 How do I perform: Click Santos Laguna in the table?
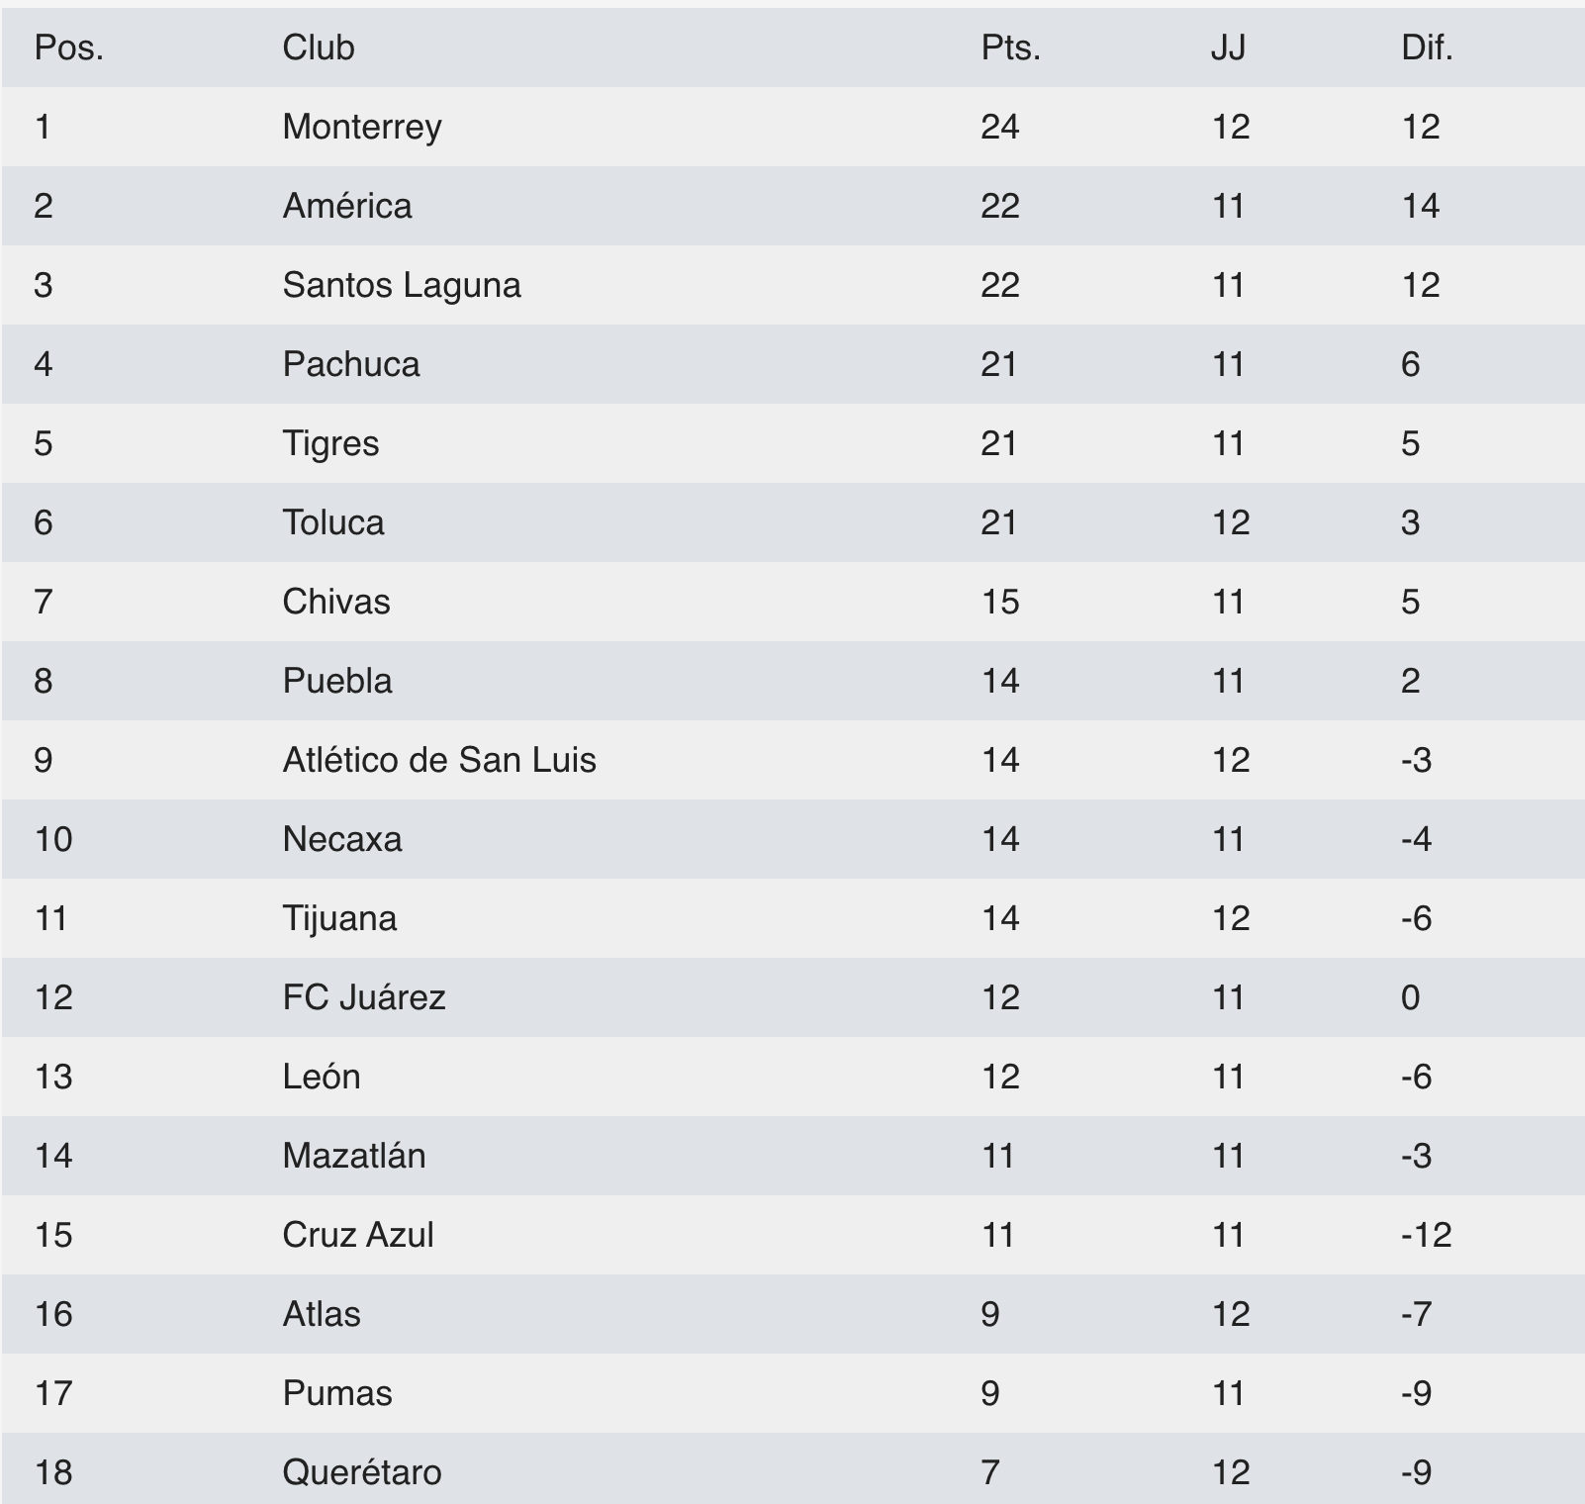[402, 285]
